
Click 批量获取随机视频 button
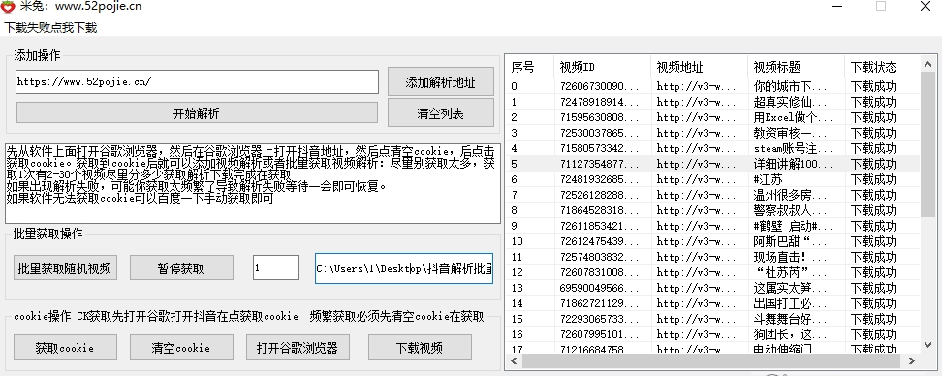pyautogui.click(x=65, y=267)
